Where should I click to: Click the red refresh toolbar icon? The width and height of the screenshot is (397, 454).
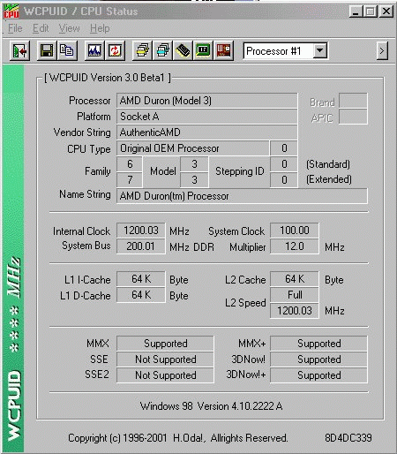tap(115, 51)
